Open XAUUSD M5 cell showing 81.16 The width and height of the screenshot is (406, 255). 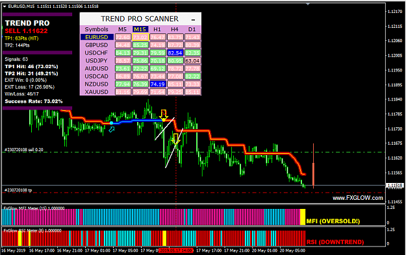pos(123,91)
